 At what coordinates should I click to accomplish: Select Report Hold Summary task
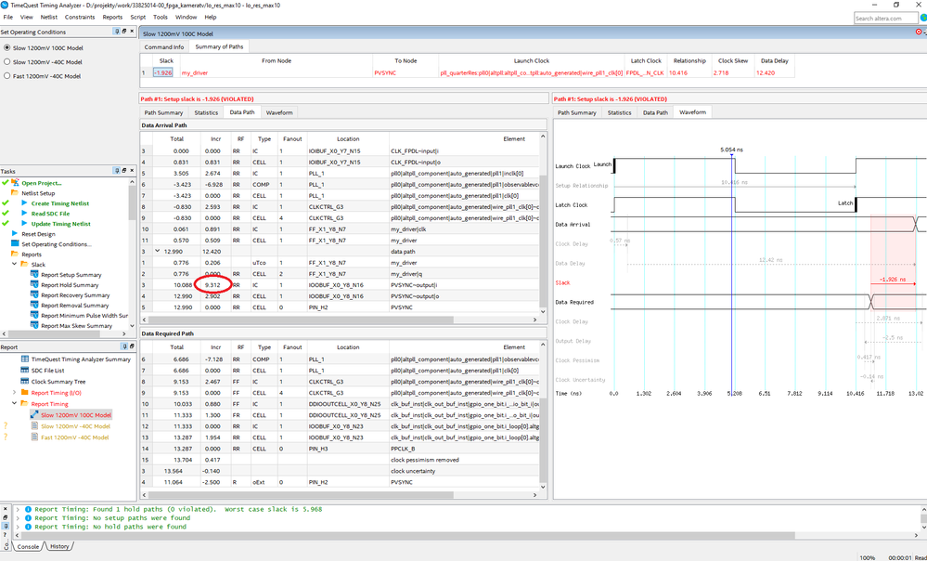(x=71, y=285)
